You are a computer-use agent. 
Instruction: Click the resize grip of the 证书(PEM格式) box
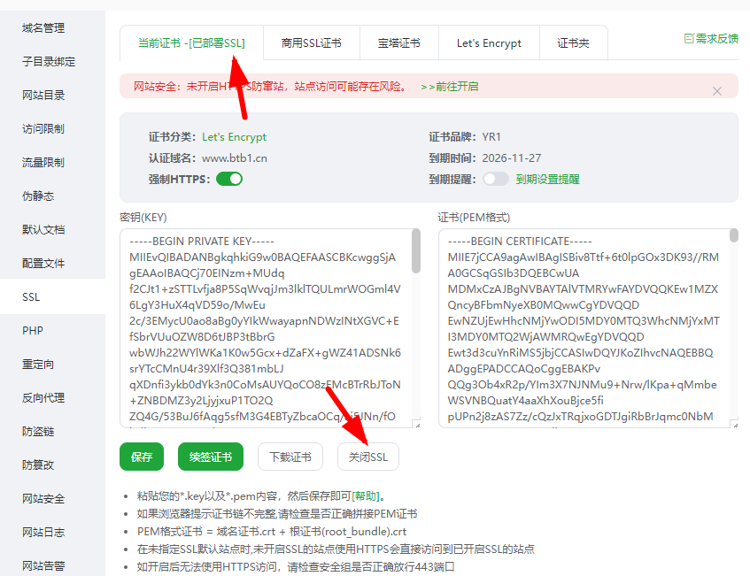pos(735,425)
